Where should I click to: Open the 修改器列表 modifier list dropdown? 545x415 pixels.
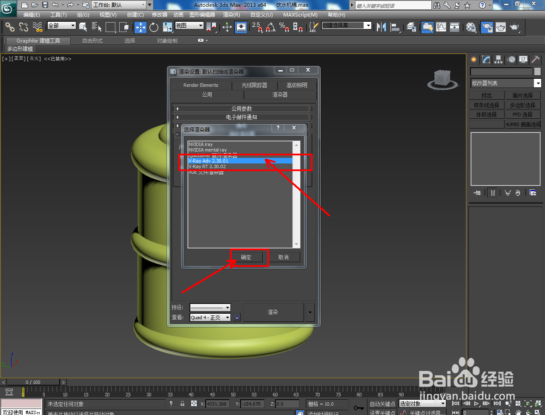pos(505,83)
